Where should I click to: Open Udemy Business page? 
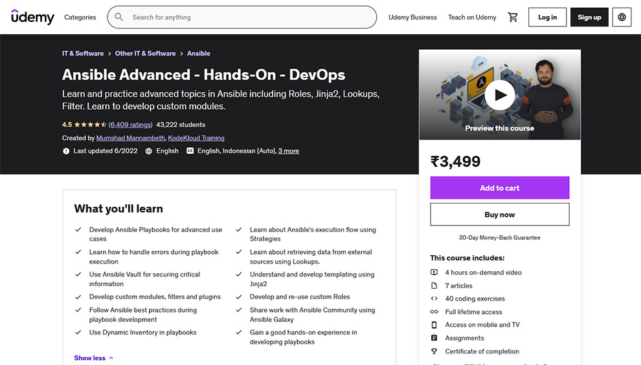(412, 17)
